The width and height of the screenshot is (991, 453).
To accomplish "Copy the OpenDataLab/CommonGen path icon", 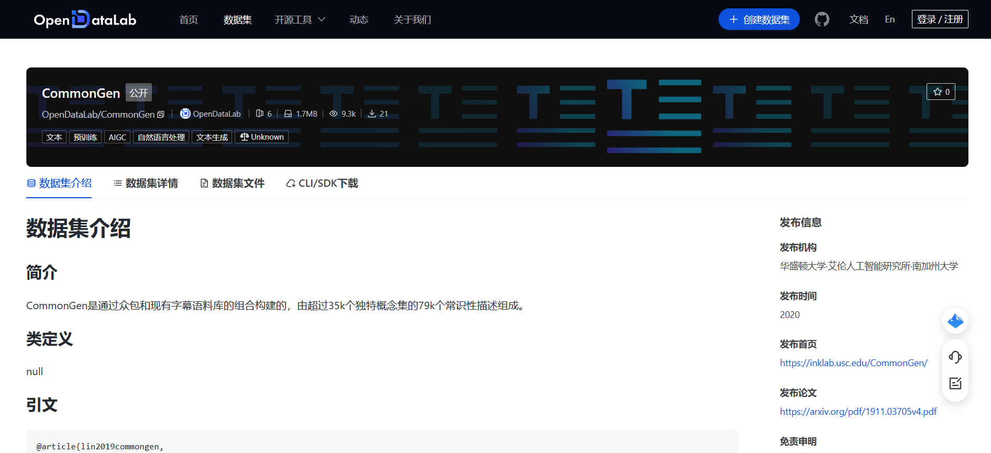I will (161, 115).
